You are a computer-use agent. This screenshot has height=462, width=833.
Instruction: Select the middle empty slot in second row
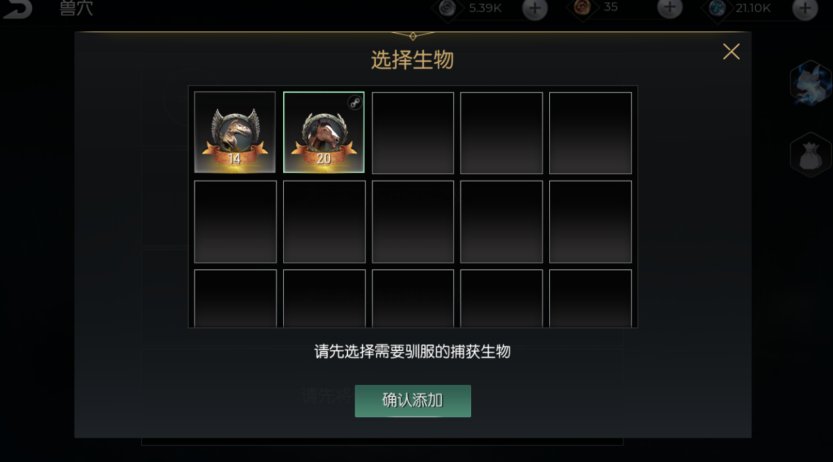[x=413, y=221]
